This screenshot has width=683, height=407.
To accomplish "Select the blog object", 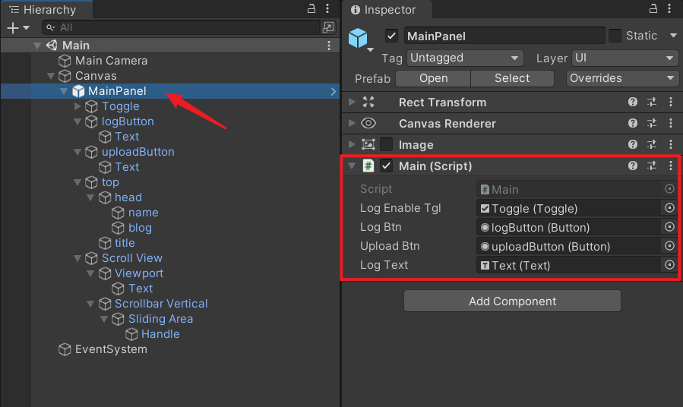I will 141,228.
